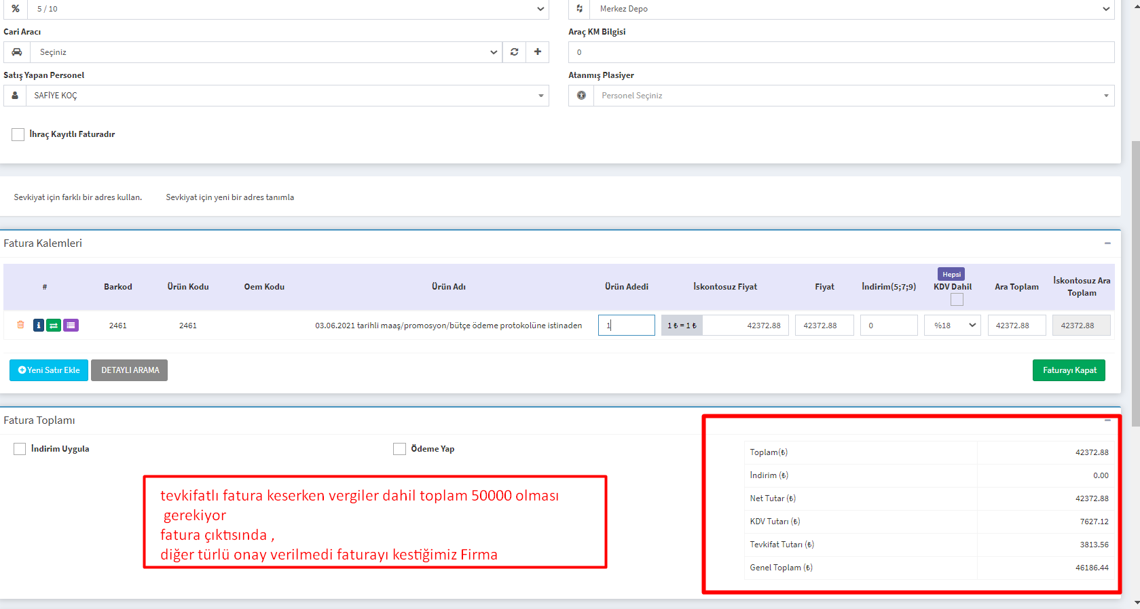Expand Satış Yapan Personel dropdown
This screenshot has height=609, width=1140.
coord(287,96)
